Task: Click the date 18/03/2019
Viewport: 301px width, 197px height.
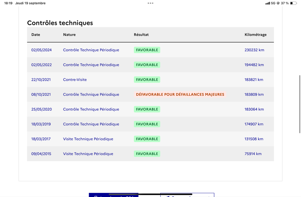Action: 41,124
